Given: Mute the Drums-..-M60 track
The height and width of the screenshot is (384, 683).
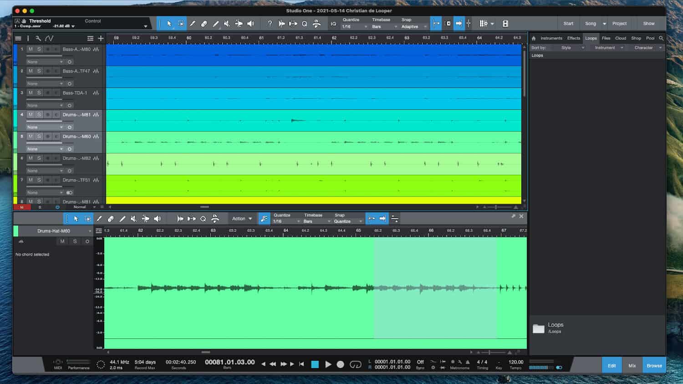Looking at the screenshot, I should pos(31,137).
